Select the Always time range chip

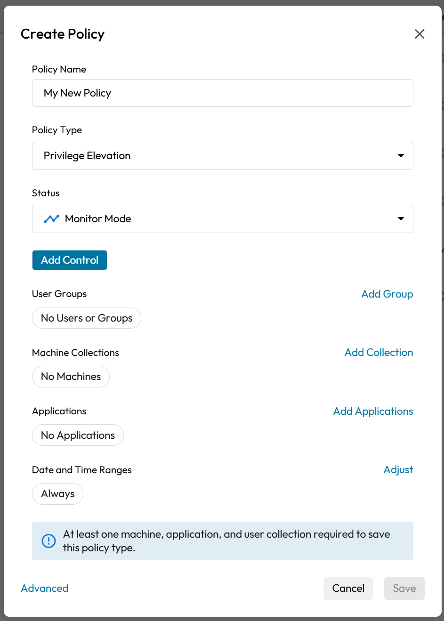pyautogui.click(x=57, y=494)
